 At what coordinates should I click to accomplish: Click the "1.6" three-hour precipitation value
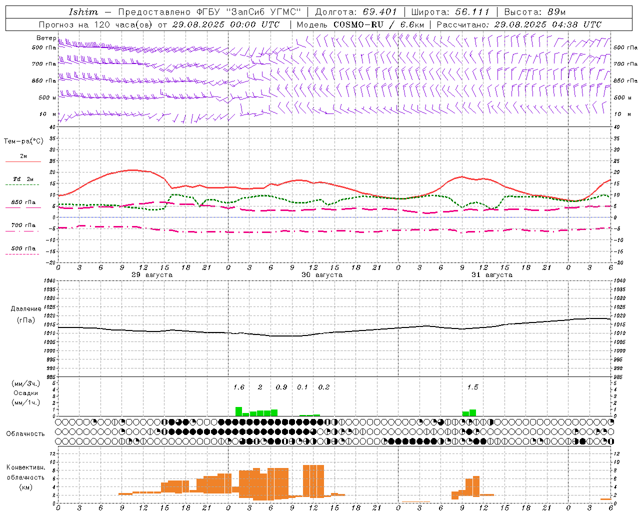click(239, 387)
